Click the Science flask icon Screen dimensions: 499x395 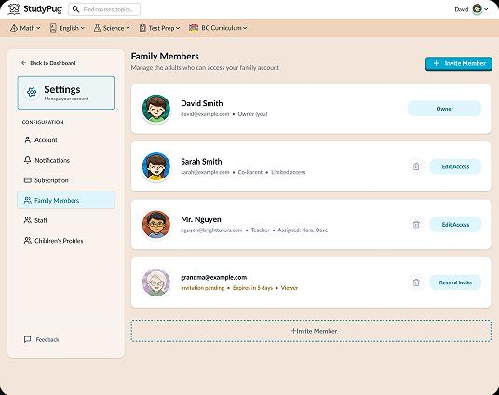[97, 28]
